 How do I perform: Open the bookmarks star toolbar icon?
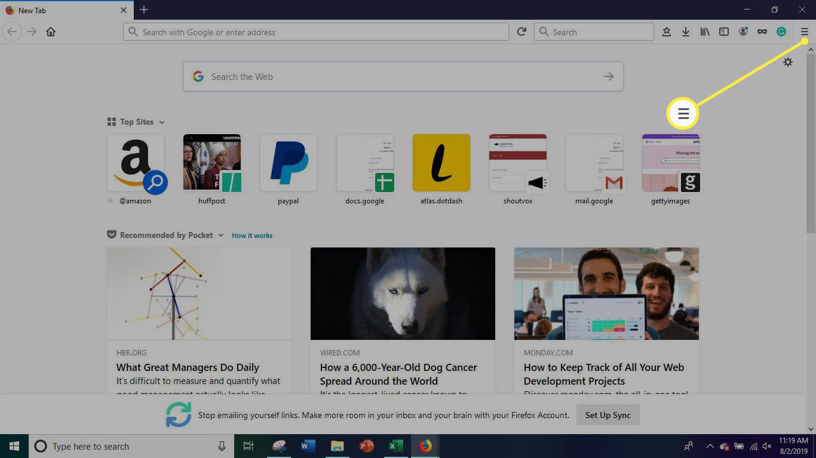tap(667, 32)
